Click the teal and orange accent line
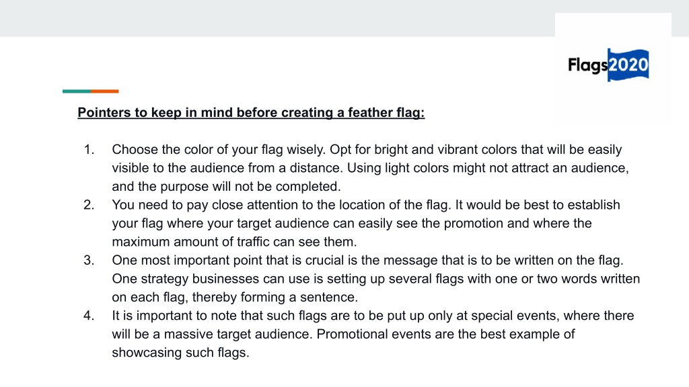 [x=91, y=91]
